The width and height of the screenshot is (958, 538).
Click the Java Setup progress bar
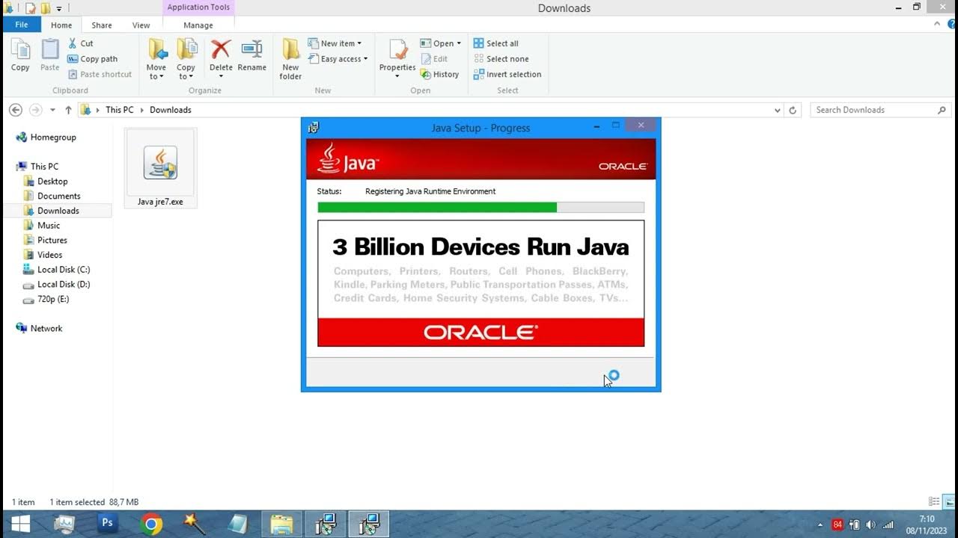(480, 207)
